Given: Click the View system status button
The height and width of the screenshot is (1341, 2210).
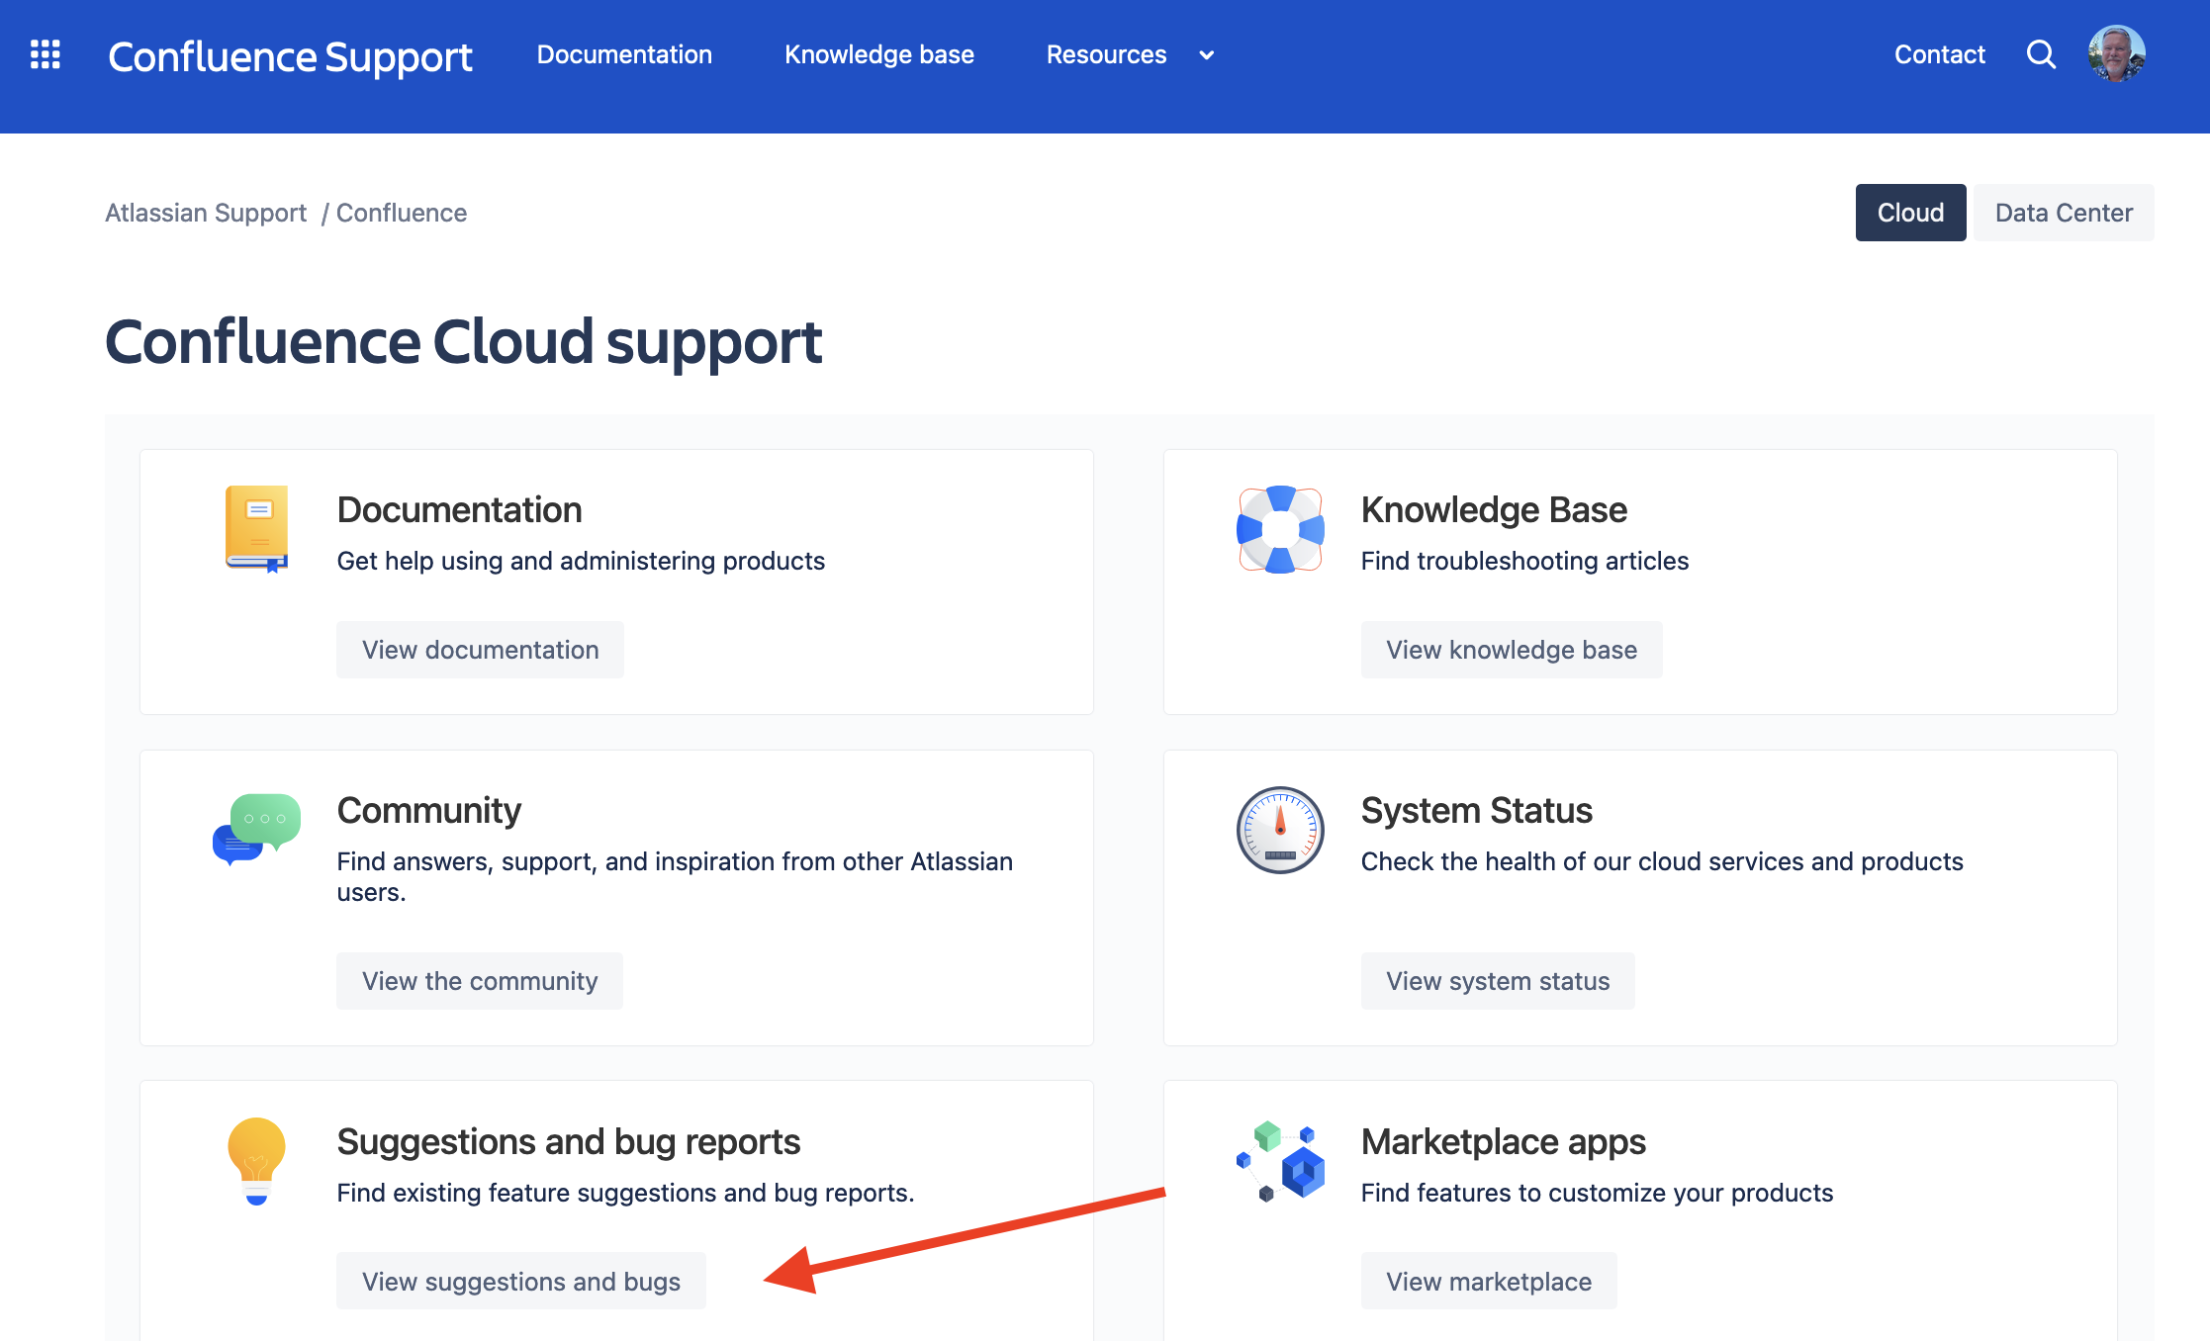Looking at the screenshot, I should [x=1498, y=981].
